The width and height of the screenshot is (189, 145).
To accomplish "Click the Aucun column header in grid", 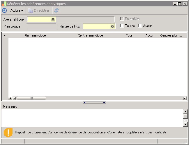I will point(150,35).
